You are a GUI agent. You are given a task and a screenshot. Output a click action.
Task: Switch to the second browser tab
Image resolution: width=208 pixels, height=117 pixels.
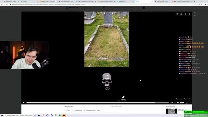(29, 1)
